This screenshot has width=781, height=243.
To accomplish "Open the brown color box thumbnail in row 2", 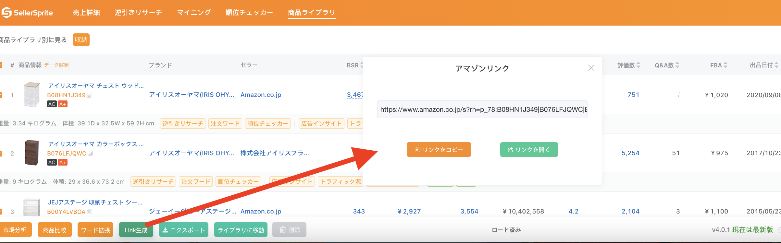I will (x=31, y=153).
